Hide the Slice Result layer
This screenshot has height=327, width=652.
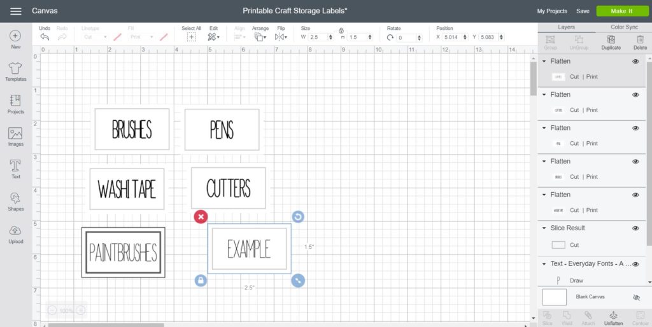(x=635, y=228)
